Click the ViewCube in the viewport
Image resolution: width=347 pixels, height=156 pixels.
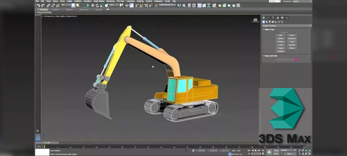[x=255, y=20]
